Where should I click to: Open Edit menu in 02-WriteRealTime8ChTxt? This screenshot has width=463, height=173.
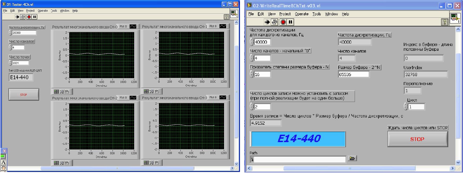coord(261,14)
